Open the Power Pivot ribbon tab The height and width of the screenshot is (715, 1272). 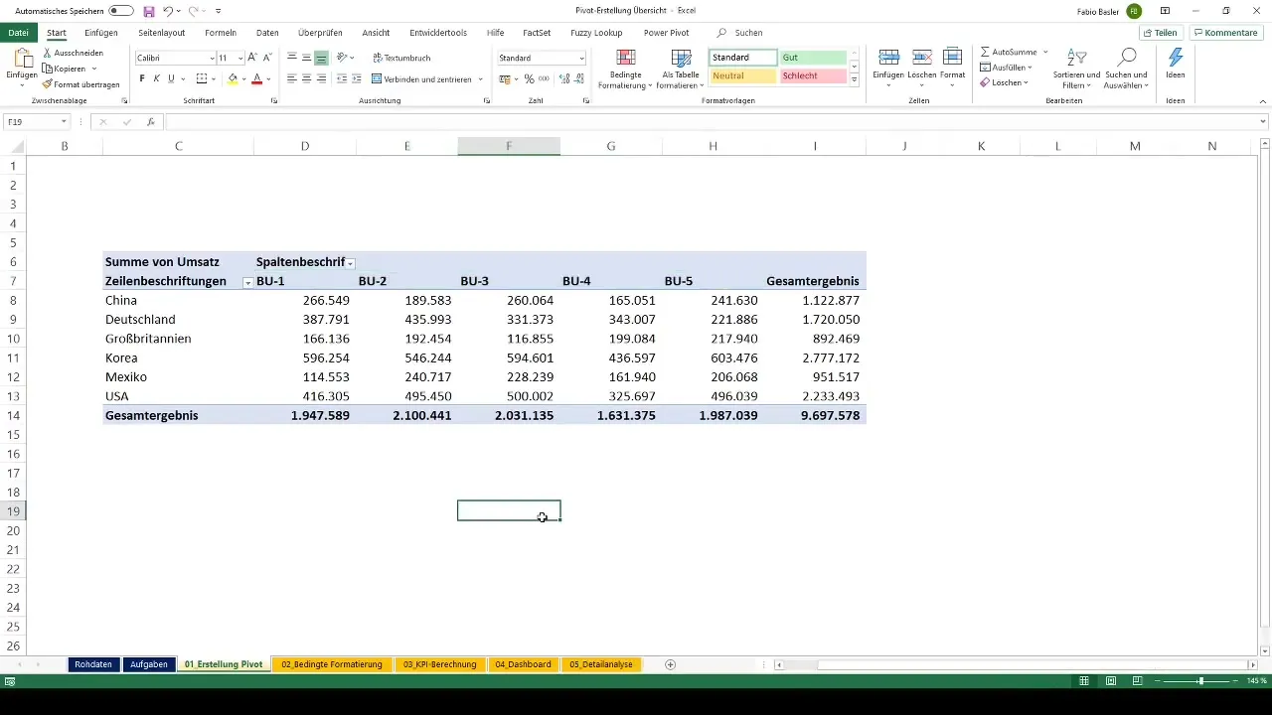click(x=666, y=33)
